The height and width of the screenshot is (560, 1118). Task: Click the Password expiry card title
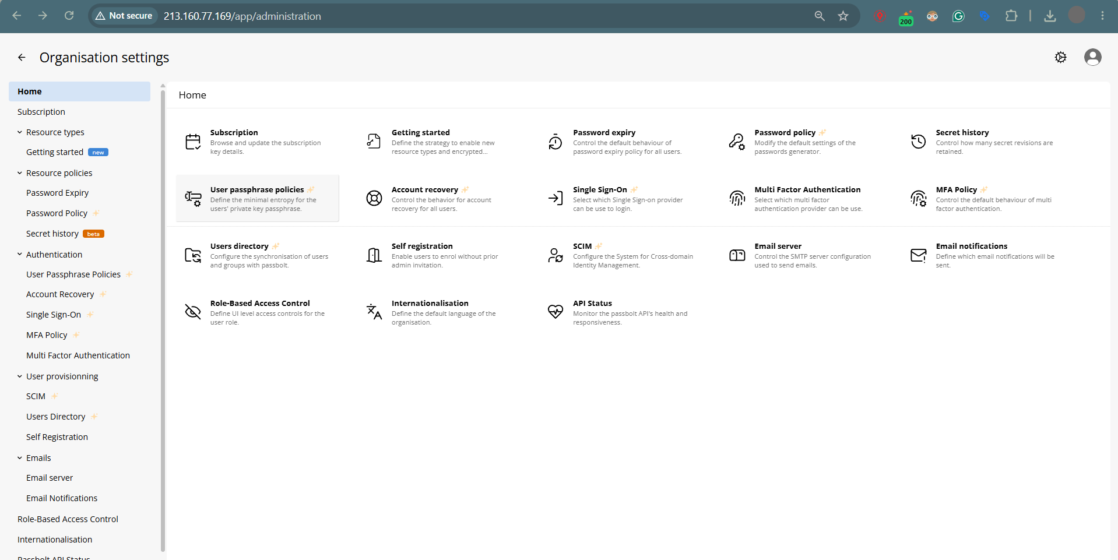pos(604,132)
